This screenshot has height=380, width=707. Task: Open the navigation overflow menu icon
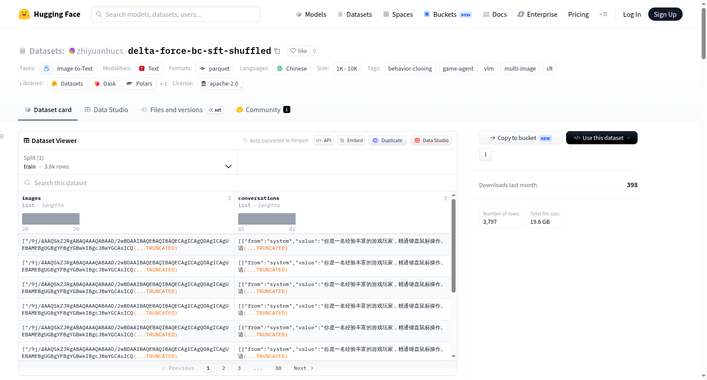point(603,15)
